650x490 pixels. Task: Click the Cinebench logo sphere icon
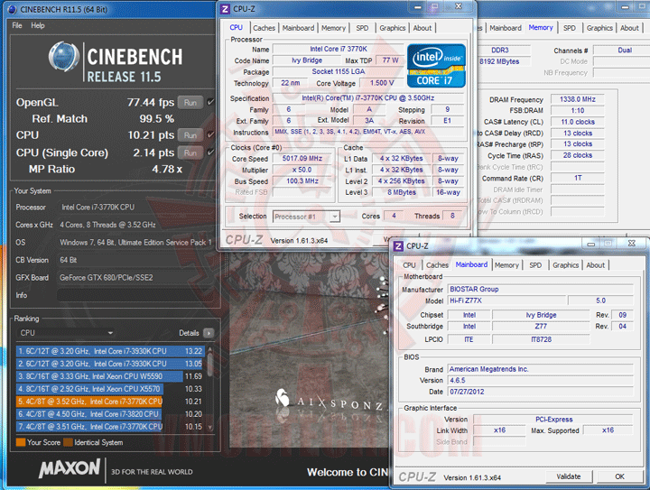64,57
